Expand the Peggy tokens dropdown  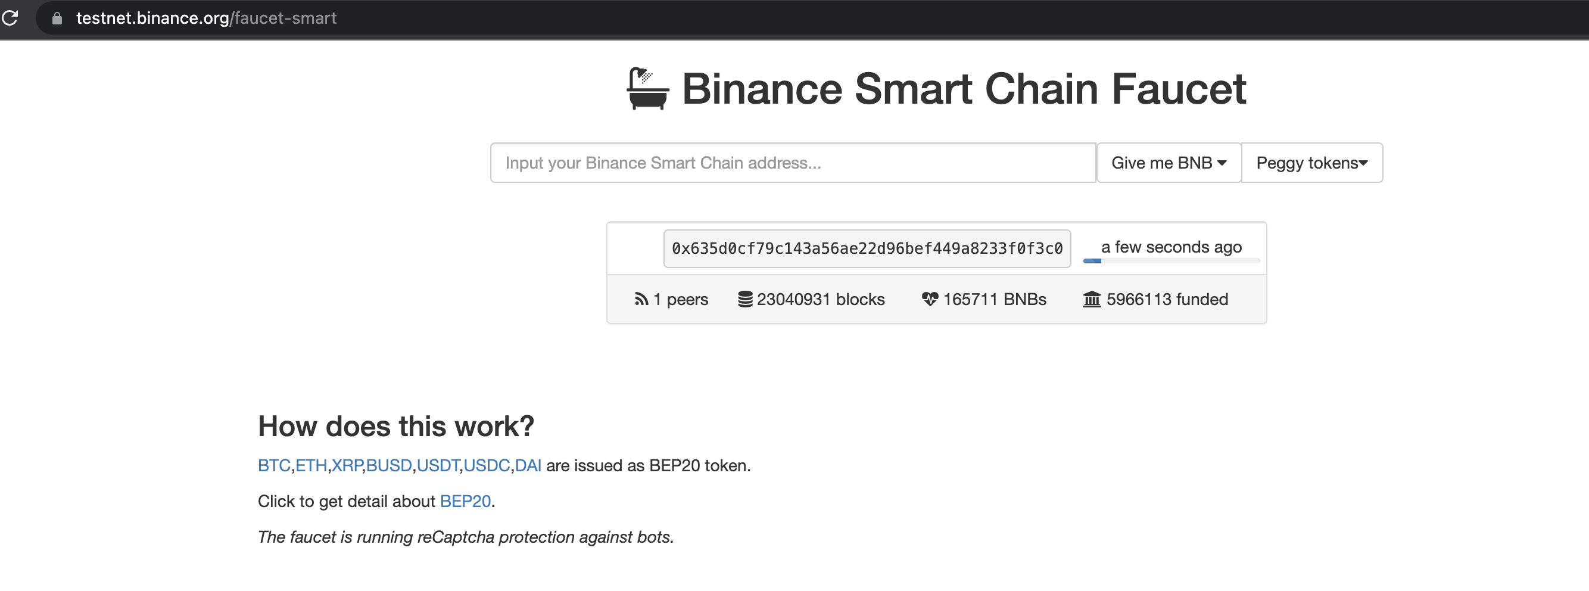[1311, 163]
